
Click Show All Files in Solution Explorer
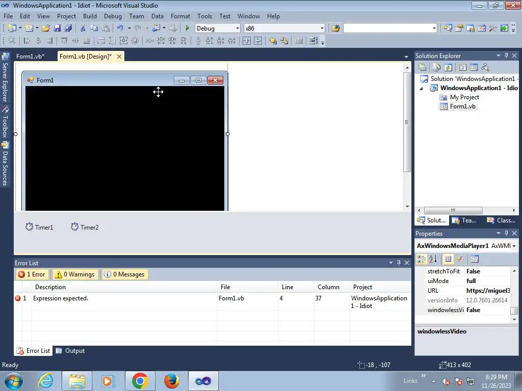click(437, 68)
